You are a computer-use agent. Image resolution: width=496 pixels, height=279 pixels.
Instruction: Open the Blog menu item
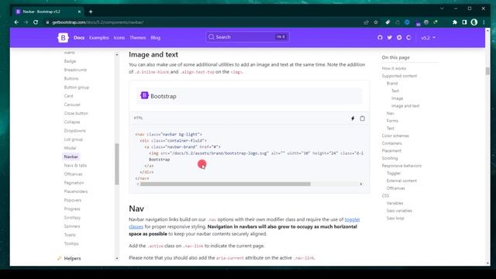[155, 38]
